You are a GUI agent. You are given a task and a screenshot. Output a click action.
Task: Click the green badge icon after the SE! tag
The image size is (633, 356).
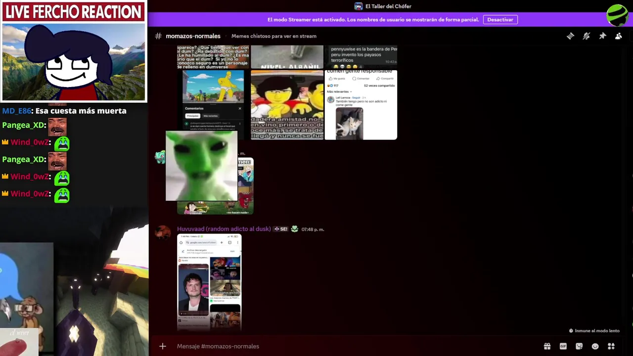point(295,229)
